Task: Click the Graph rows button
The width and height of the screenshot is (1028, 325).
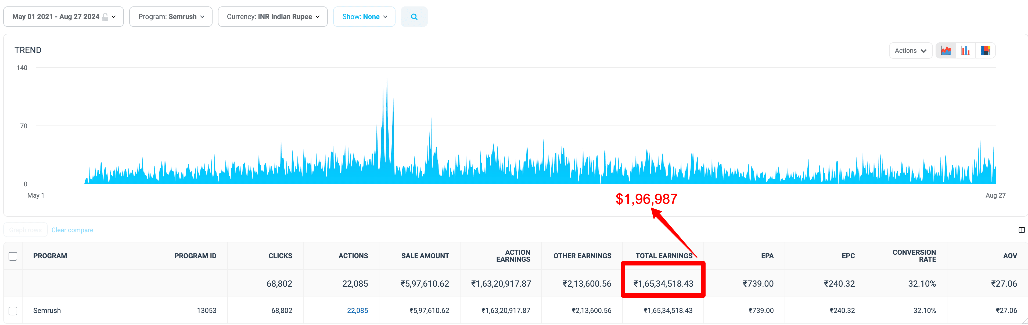Action: 25,230
